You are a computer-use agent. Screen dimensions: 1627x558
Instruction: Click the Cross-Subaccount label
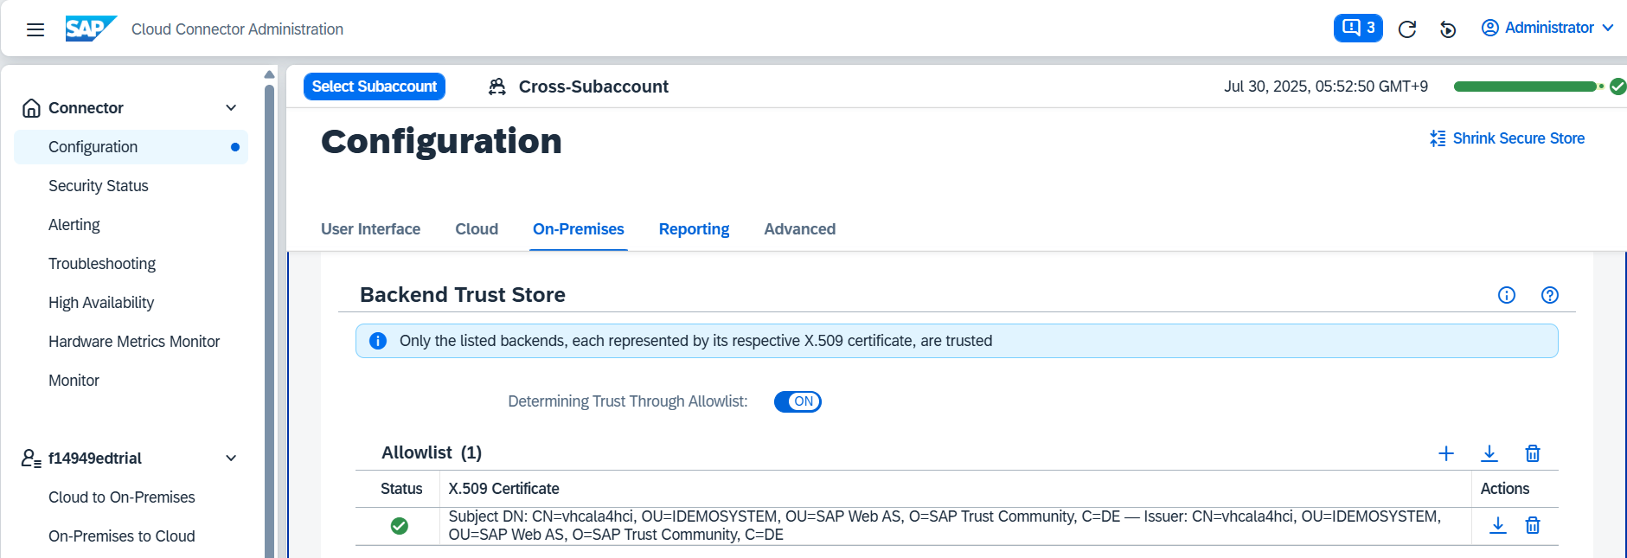point(593,87)
